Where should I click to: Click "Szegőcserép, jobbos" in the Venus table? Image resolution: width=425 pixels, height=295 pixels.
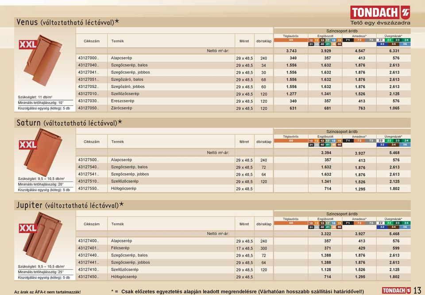(130, 72)
